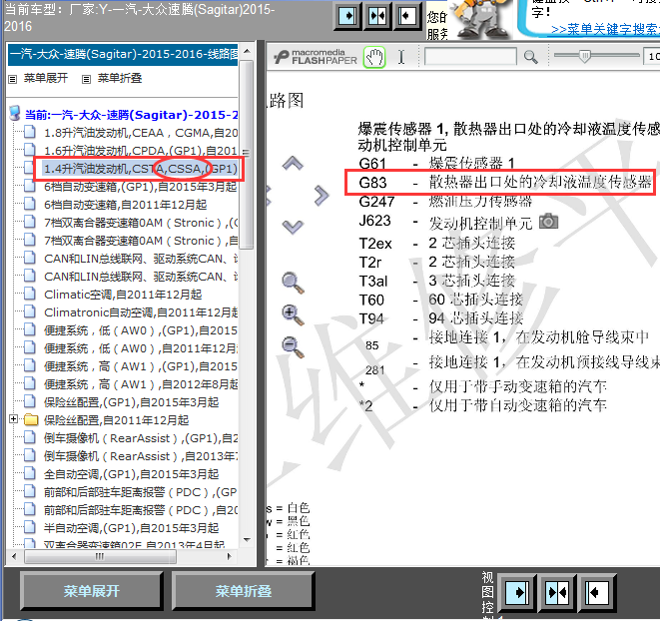660x621 pixels.
Task: Click the blue current-model root tree node
Action: [x=132, y=115]
